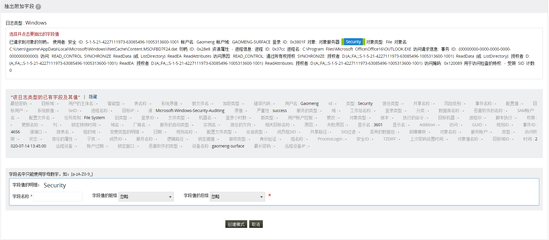Select File after 对象类型 in log
The width and height of the screenshot is (549, 240).
(389, 42)
